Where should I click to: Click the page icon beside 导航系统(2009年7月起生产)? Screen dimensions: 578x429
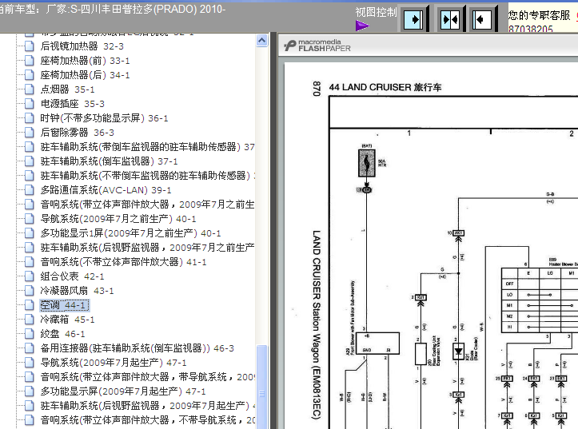pyautogui.click(x=29, y=363)
